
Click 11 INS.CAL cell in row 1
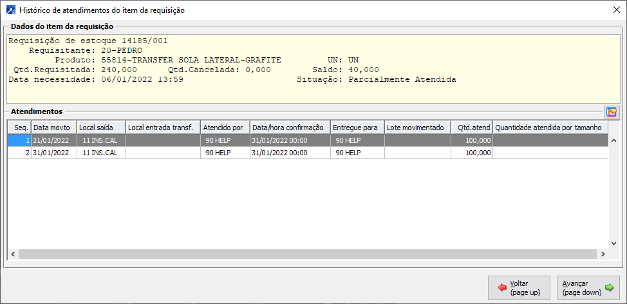[101, 140]
